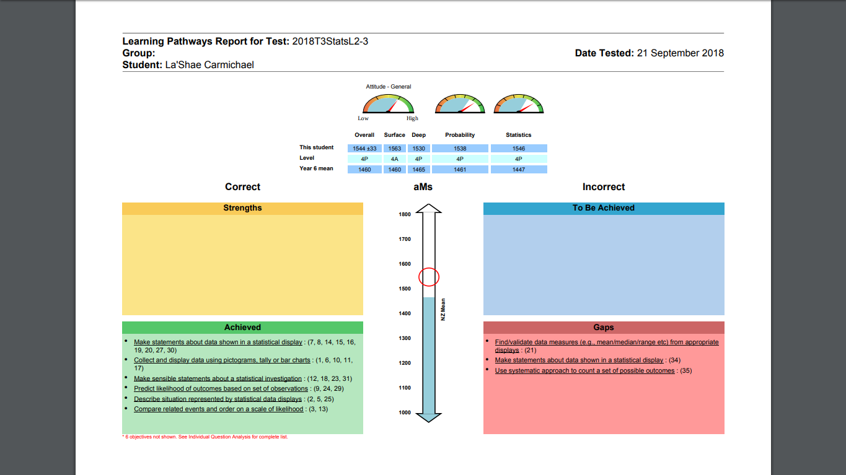Click the Statistics column heading
This screenshot has height=475, width=846.
(519, 135)
